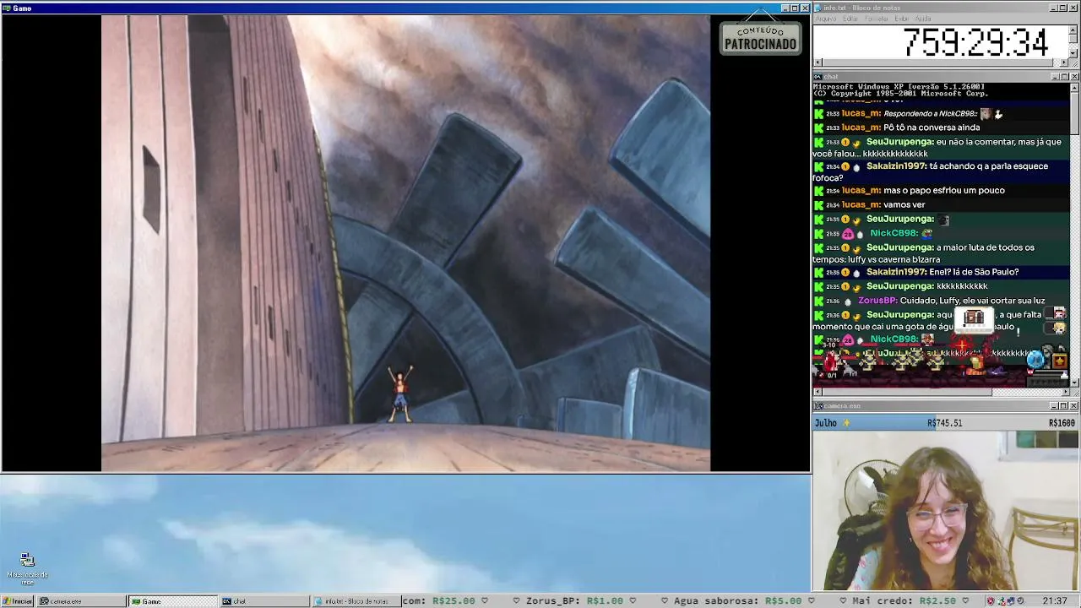The height and width of the screenshot is (608, 1081).
Task: Close the chat console window
Action: tap(1074, 77)
